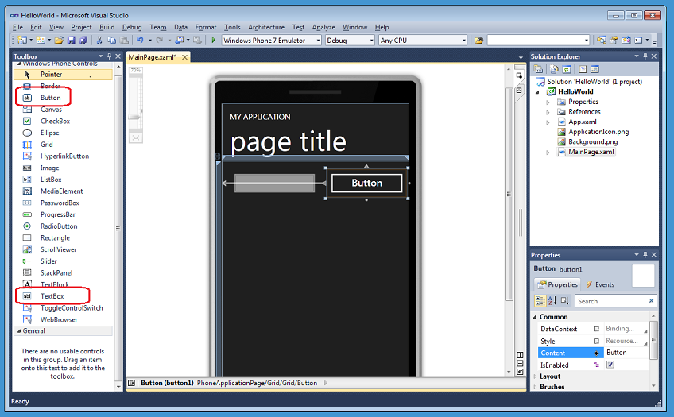Open the File menu
This screenshot has width=674, height=417.
click(x=17, y=27)
